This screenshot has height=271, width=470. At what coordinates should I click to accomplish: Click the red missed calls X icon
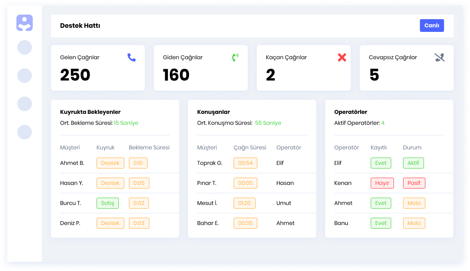tap(342, 57)
